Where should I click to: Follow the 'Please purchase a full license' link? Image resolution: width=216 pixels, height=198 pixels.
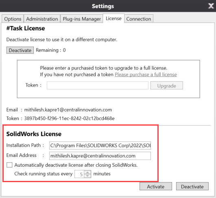coord(146,74)
